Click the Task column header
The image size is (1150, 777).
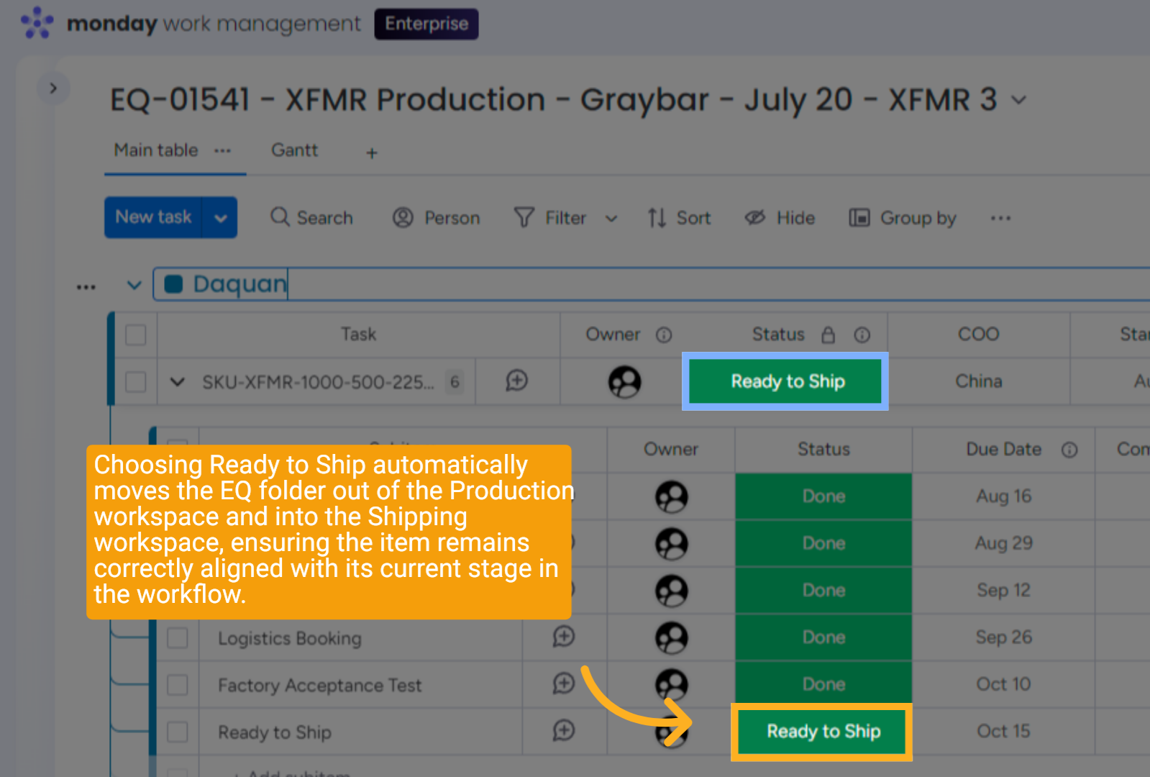(358, 335)
